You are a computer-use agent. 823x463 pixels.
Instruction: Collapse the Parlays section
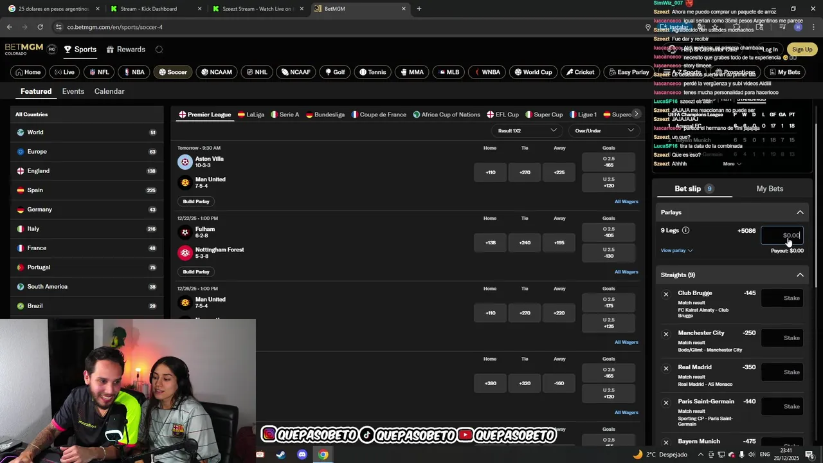[x=800, y=212]
